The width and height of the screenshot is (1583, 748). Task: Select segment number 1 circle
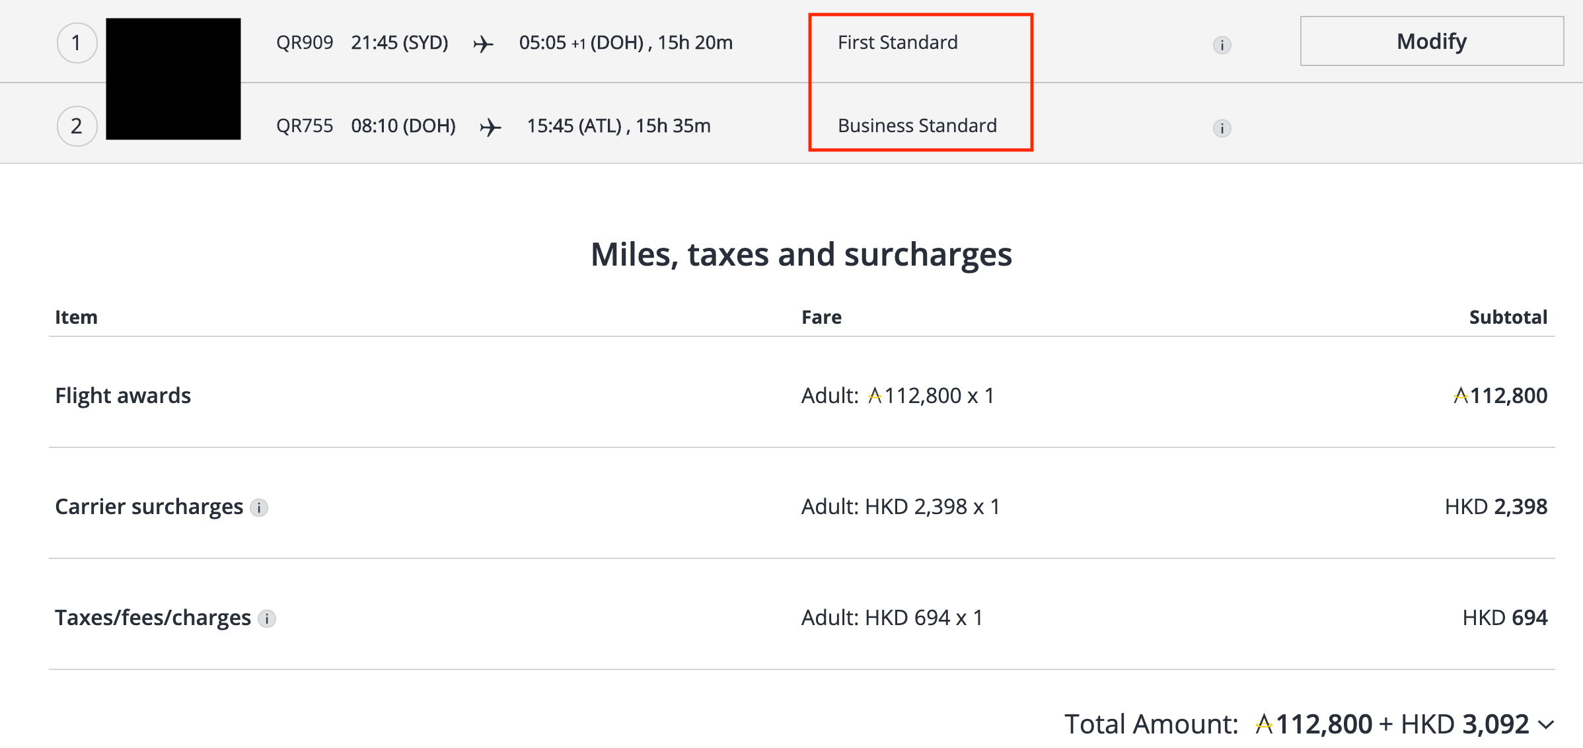(77, 43)
